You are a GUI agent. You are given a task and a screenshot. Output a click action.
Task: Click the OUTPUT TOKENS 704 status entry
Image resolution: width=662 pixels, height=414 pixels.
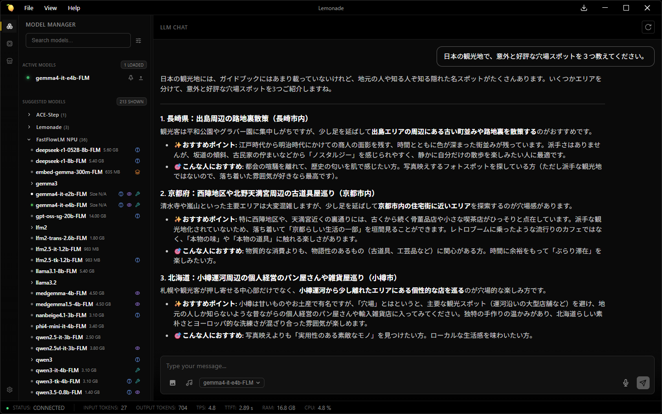(162, 408)
